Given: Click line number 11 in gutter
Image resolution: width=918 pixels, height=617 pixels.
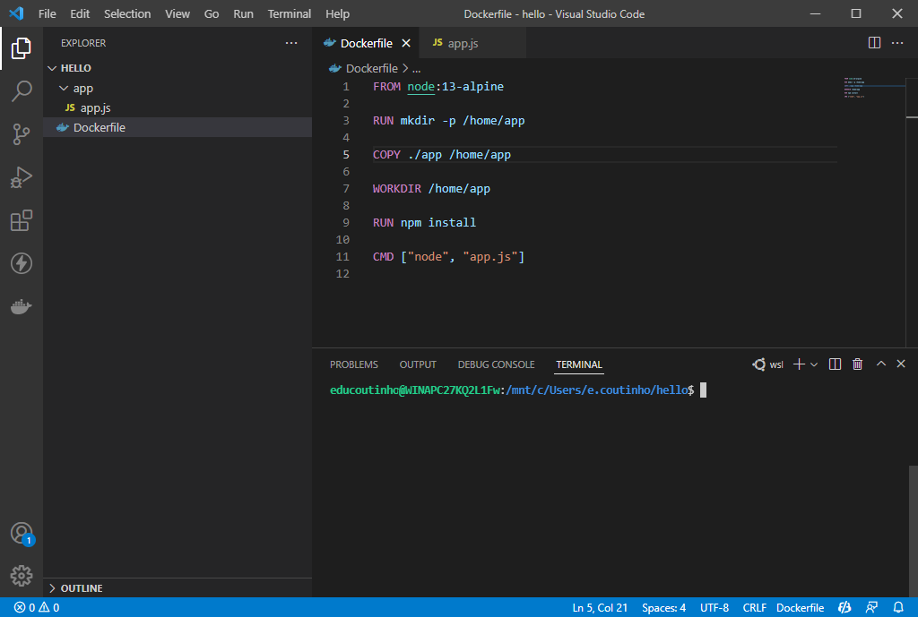Looking at the screenshot, I should 342,257.
